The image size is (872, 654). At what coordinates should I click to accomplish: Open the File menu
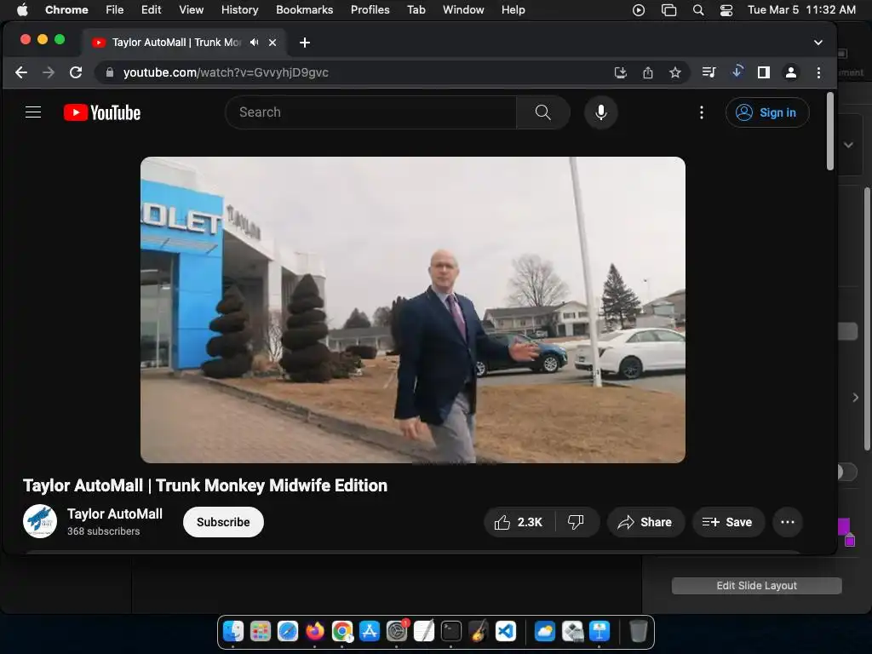(115, 10)
